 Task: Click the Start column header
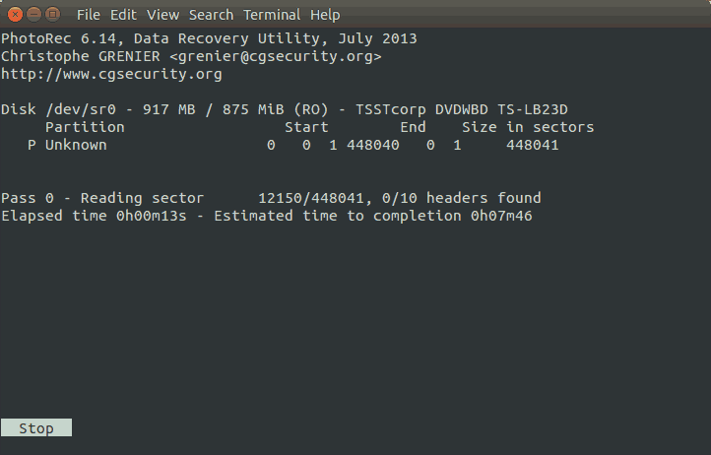point(306,127)
